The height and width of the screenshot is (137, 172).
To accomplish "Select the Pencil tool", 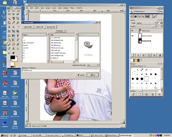I will pos(18,40).
